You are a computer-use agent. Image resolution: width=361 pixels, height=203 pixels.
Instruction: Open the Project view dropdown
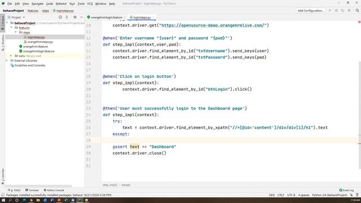click(16, 17)
